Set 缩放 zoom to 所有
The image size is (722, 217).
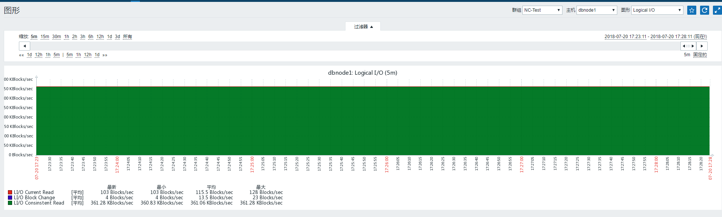[127, 37]
